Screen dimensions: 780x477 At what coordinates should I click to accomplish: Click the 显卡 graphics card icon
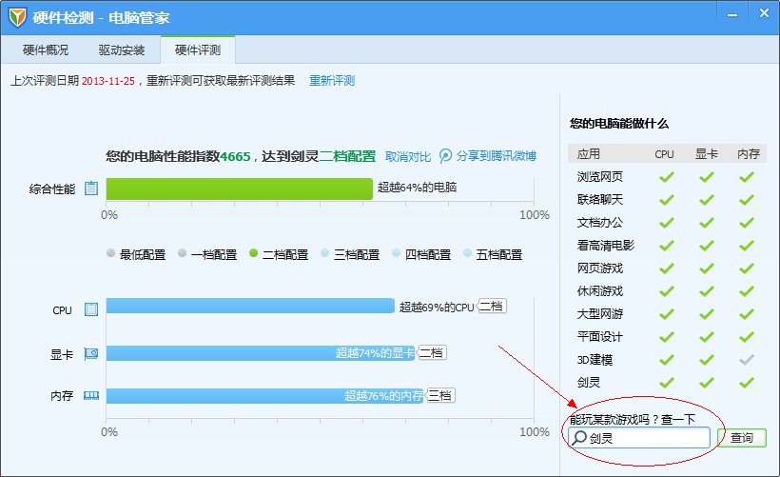pos(91,354)
